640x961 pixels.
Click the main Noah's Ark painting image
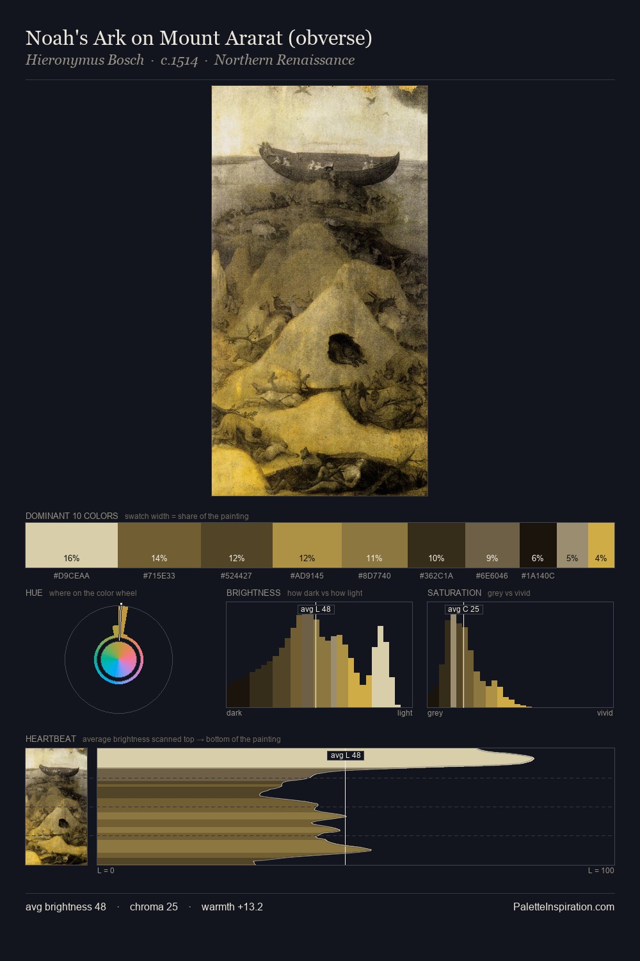(x=319, y=291)
